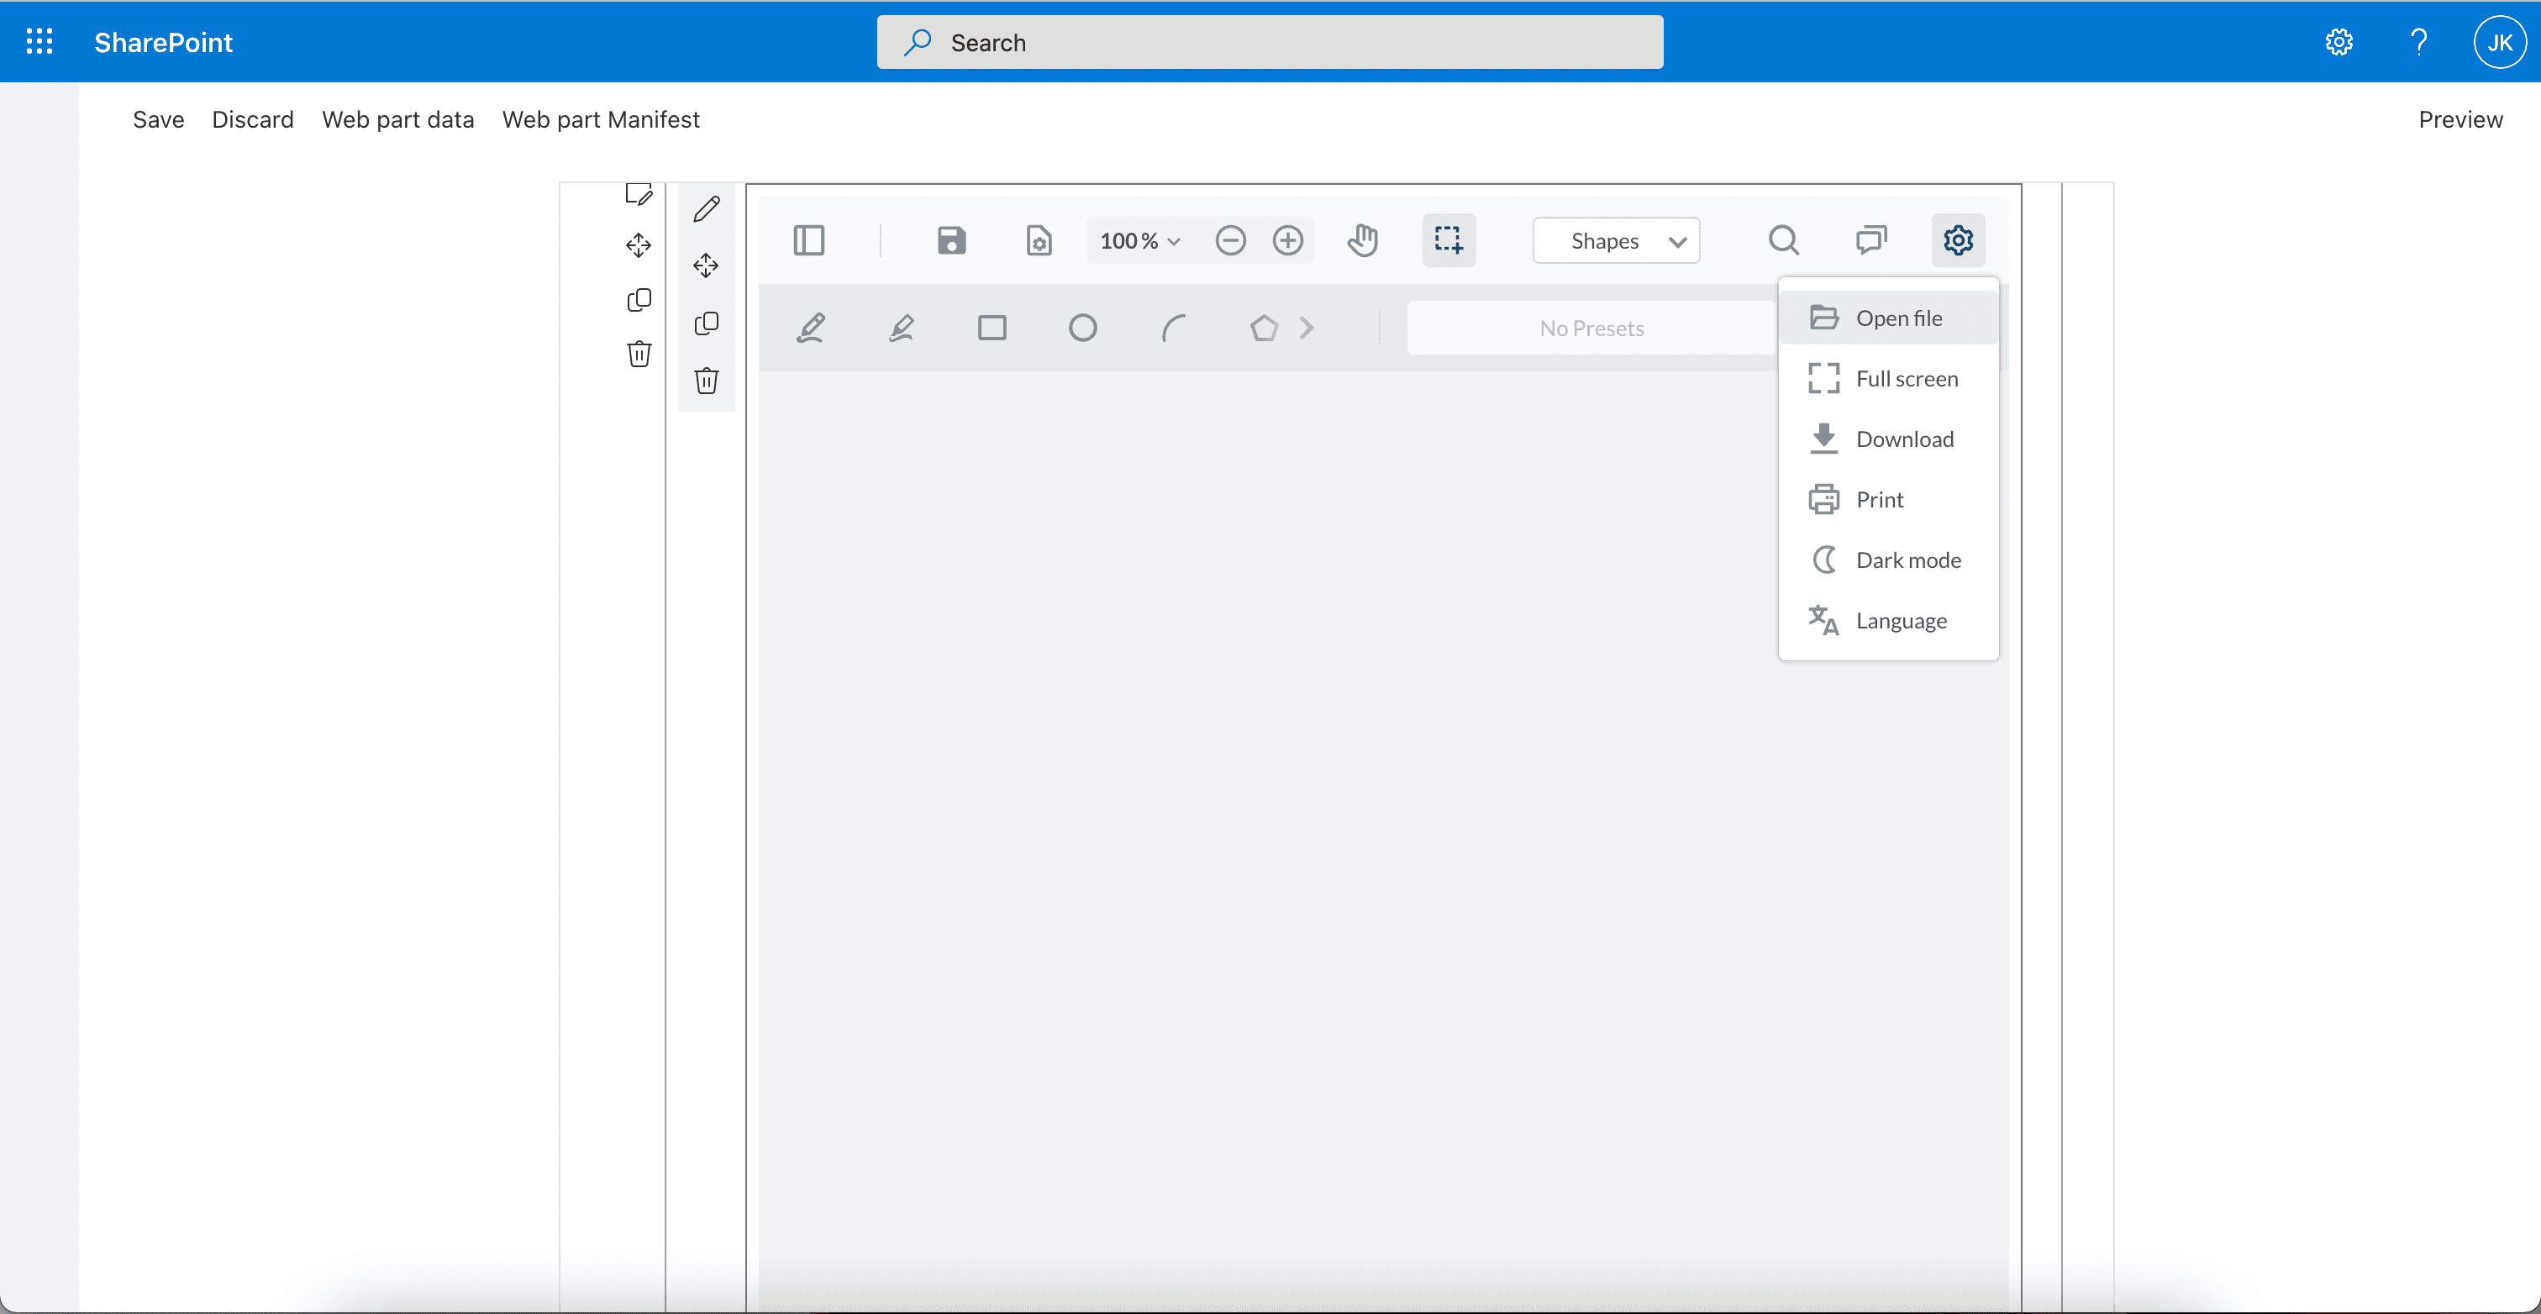Click the SharePoint Search field
Viewport: 2541px width, 1314px height.
click(x=1270, y=42)
